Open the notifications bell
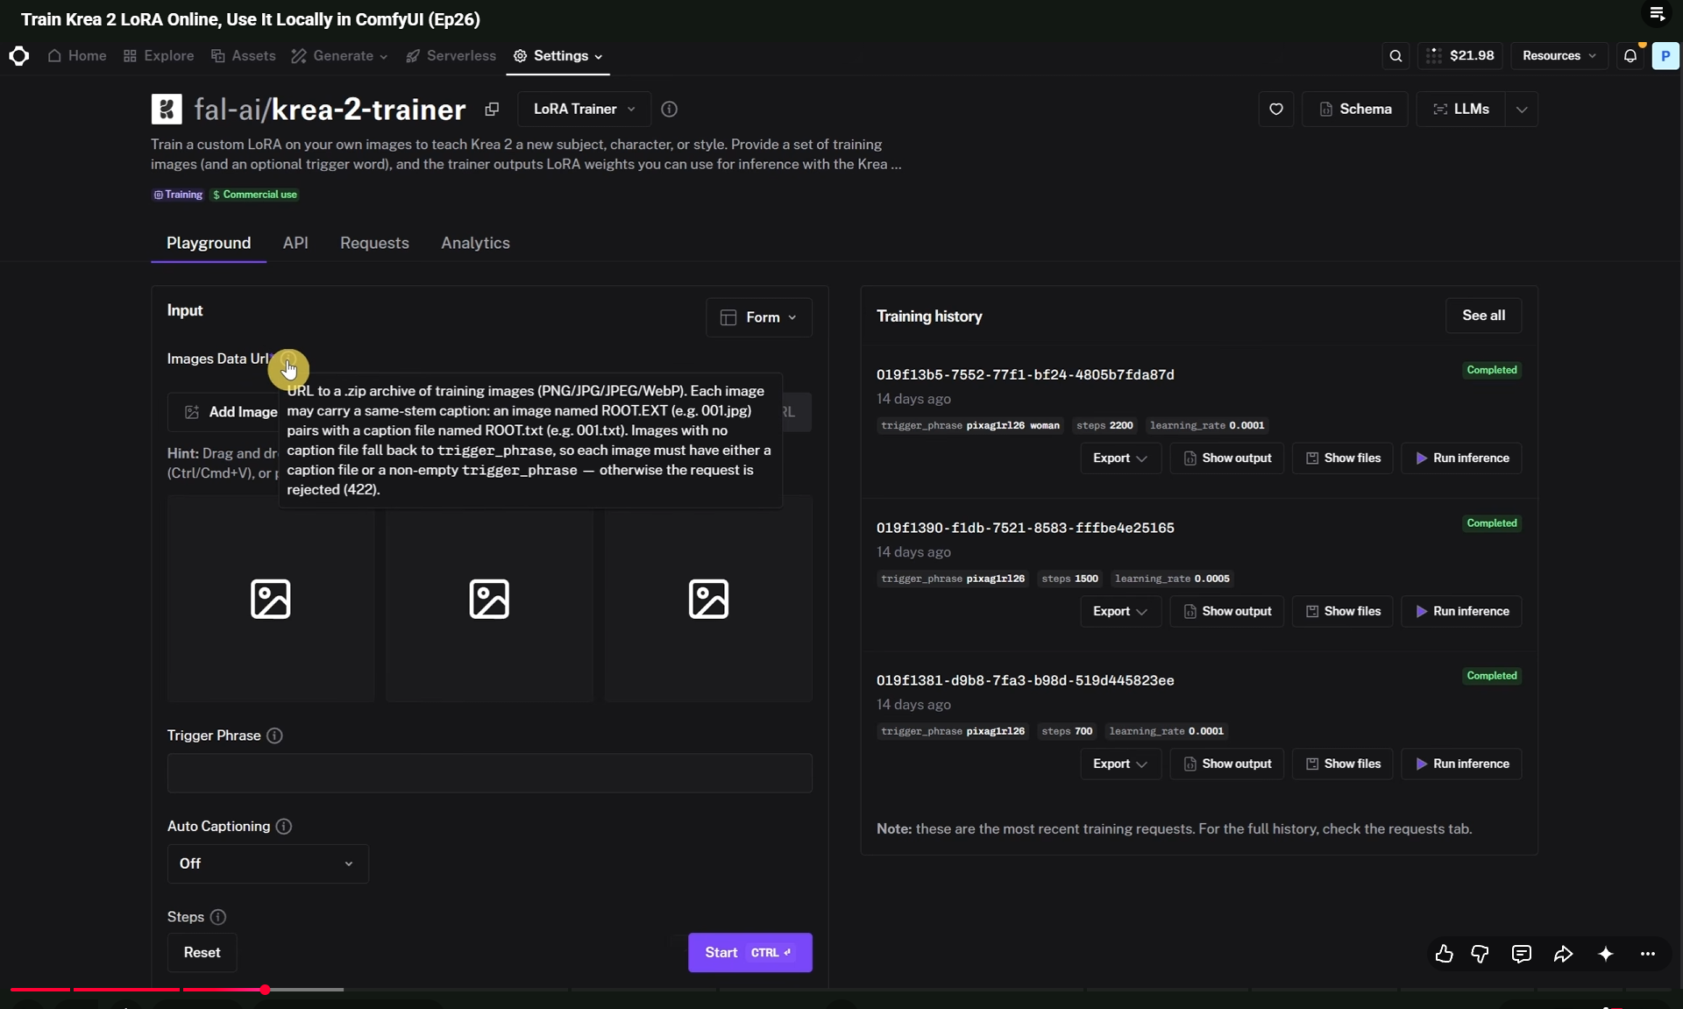This screenshot has width=1683, height=1009. pyautogui.click(x=1630, y=56)
